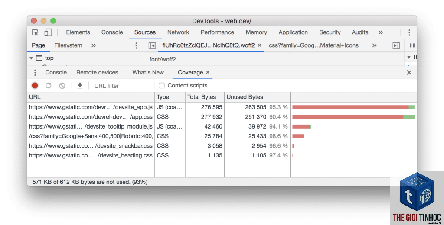Click the red record coverage button
The image size is (444, 225).
click(x=35, y=85)
